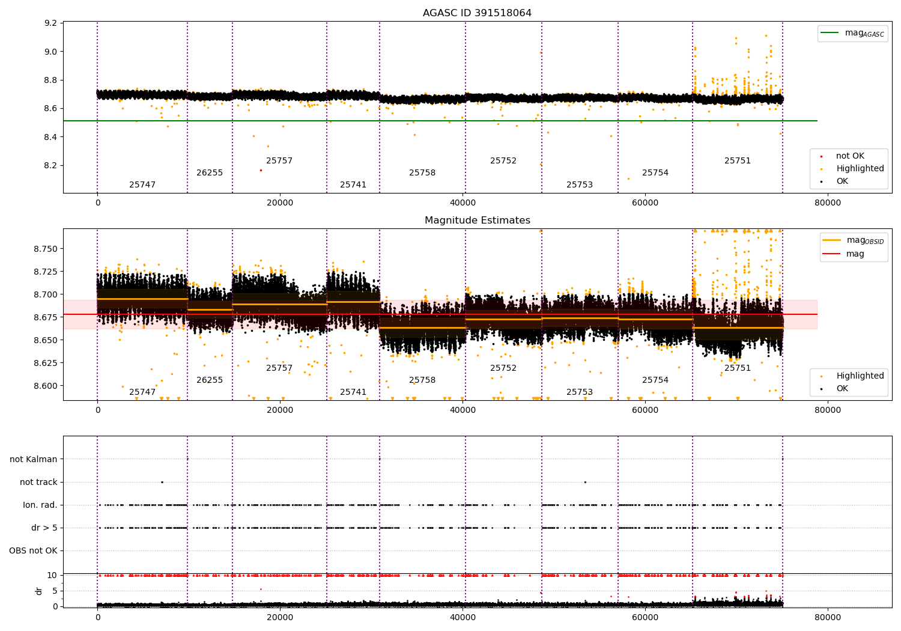Click obsid 25757 in Magnitude Estimates plot
The width and height of the screenshot is (901, 631).
279,368
